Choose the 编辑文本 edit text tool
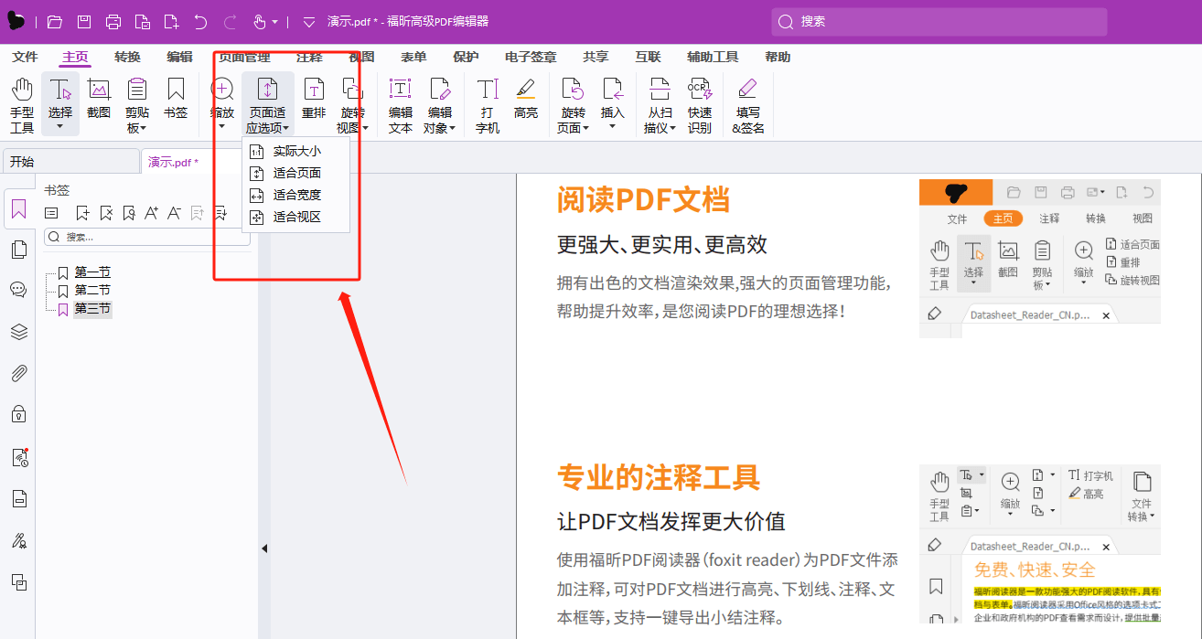The height and width of the screenshot is (639, 1202). 401,106
